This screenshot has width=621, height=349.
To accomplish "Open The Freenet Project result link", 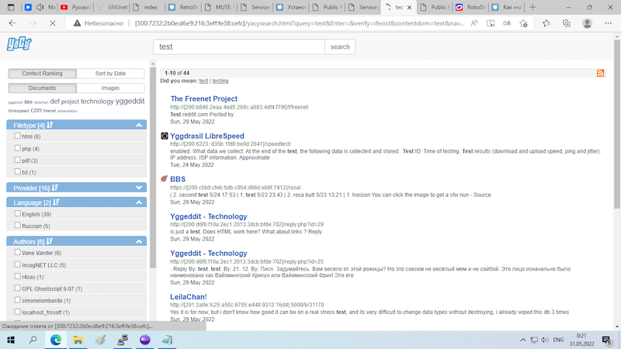I will point(203,98).
